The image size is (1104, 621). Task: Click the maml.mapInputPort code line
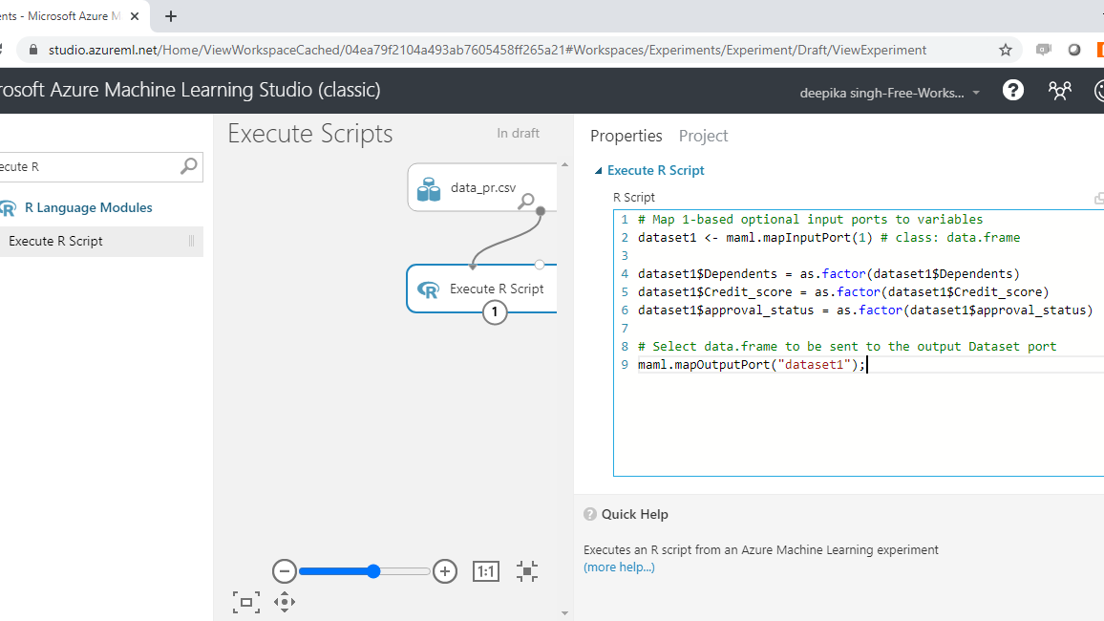pyautogui.click(x=829, y=238)
